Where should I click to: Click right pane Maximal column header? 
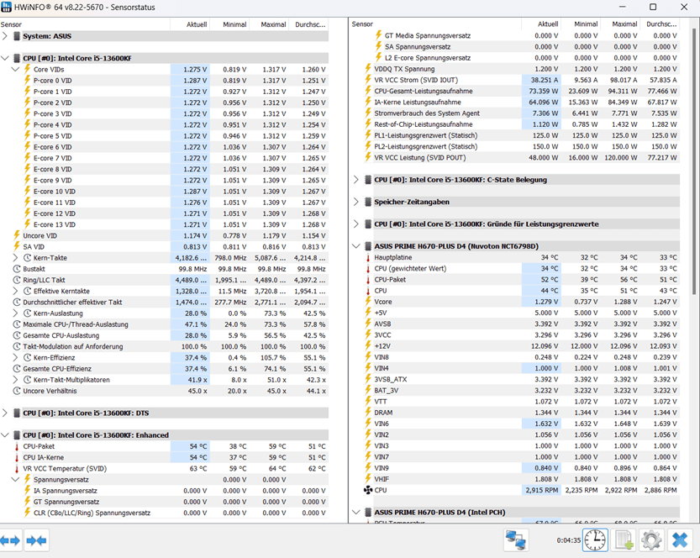tap(620, 24)
